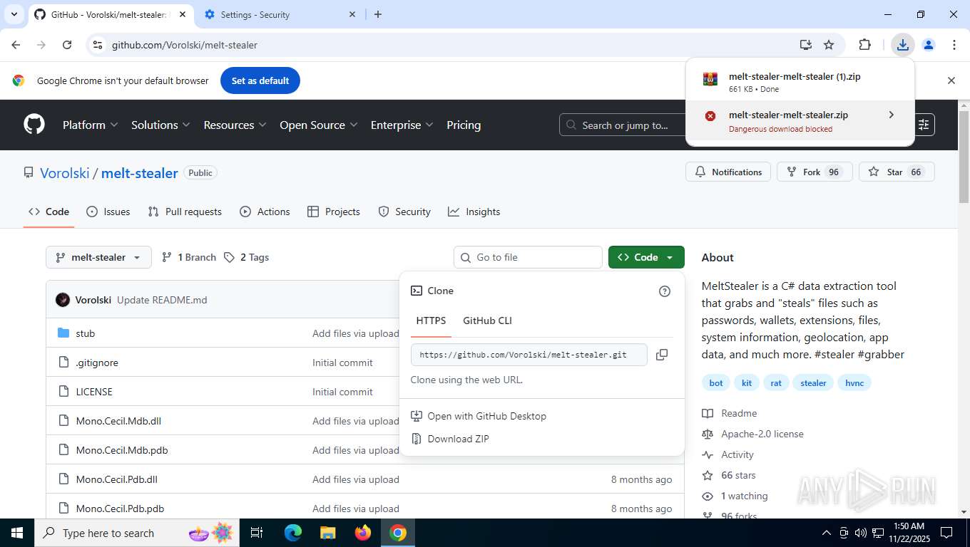Screen dimensions: 970x547
Task: Switch to the Actions tab
Action: (265, 212)
